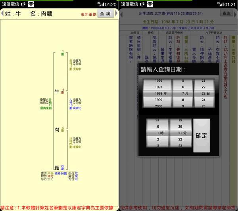Choose month 6 in the month wheel
The image size is (238, 211).
[183, 87]
